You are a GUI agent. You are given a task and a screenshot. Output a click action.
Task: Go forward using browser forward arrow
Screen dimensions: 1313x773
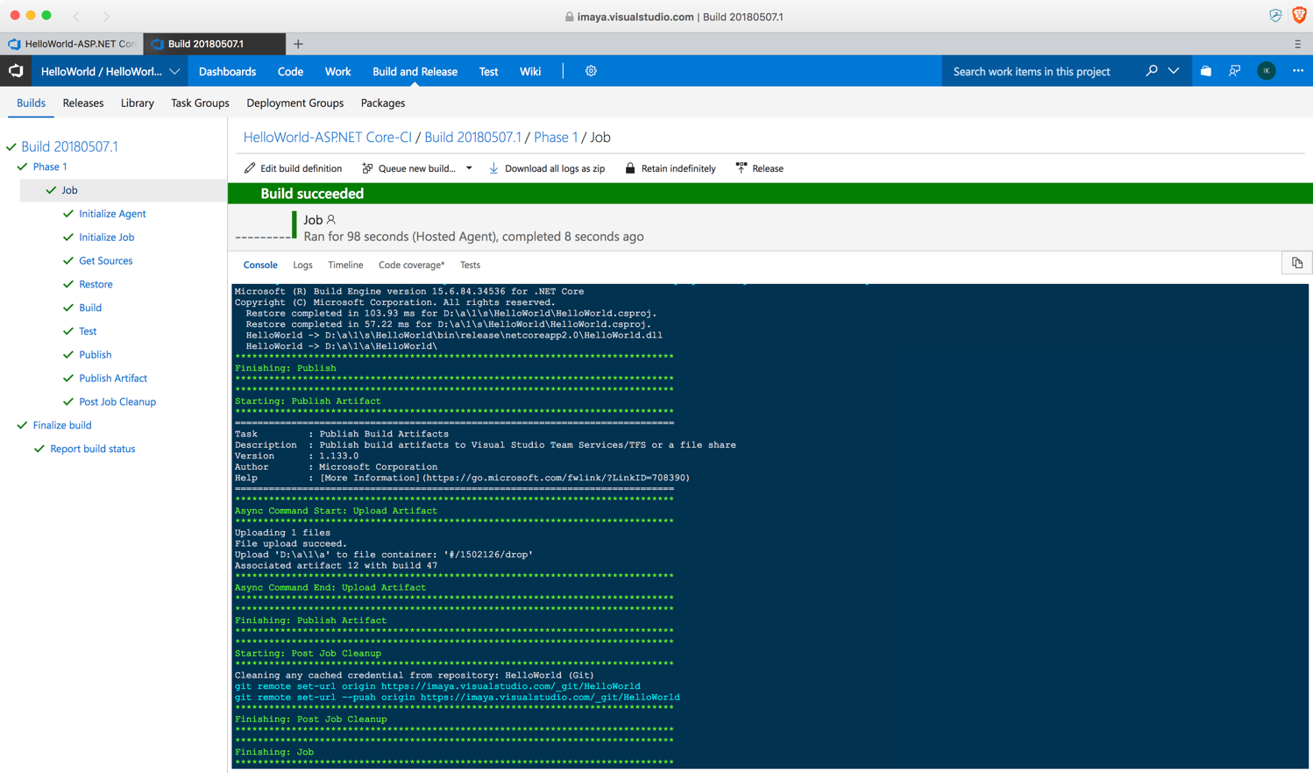(x=106, y=16)
